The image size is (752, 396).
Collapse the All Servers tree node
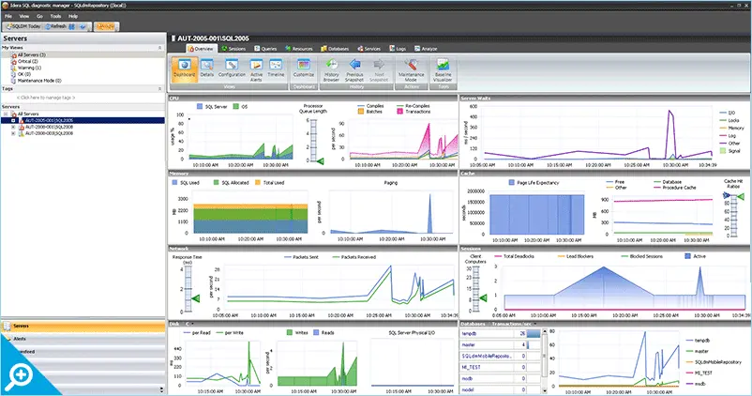pos(6,114)
